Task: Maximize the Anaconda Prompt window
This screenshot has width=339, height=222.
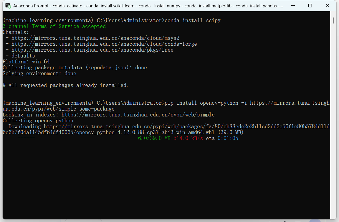Action: [x=310, y=6]
